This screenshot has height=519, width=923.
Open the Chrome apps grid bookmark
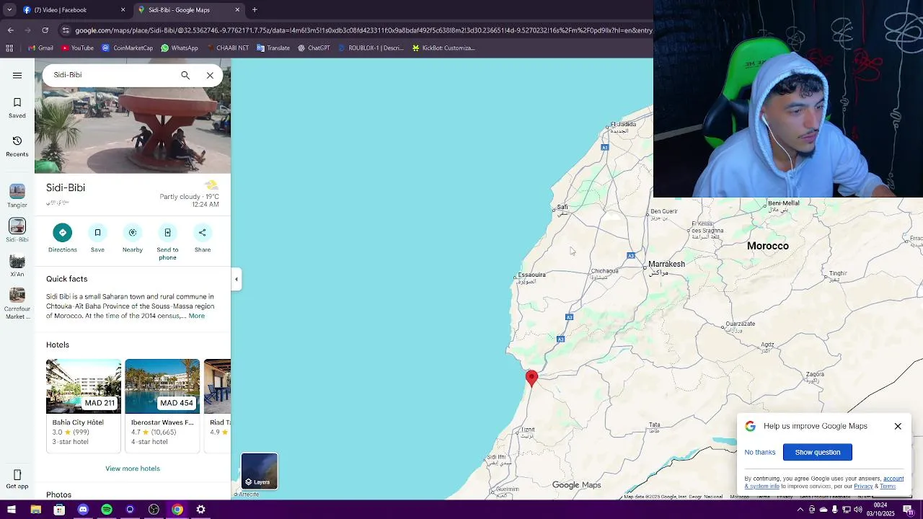coord(9,48)
